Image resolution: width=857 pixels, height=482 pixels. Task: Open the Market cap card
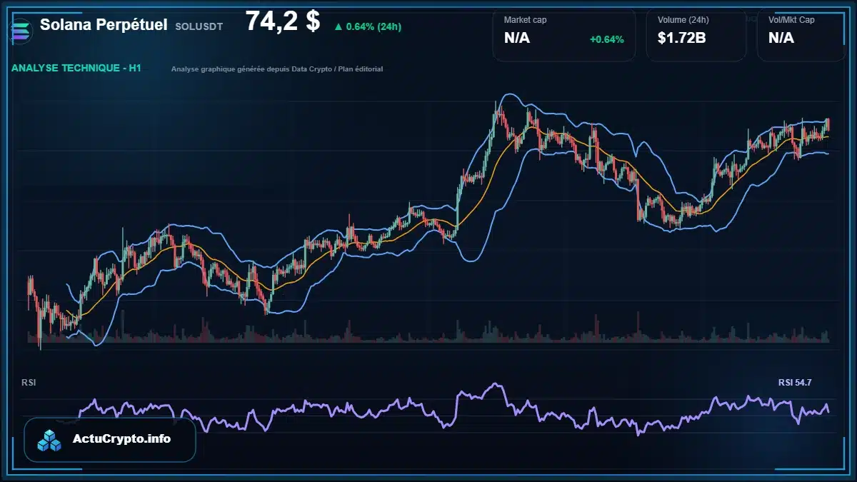point(564,34)
